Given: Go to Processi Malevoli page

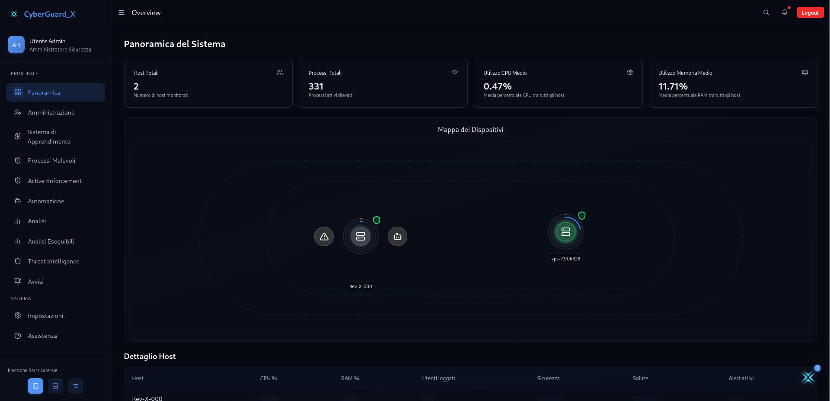Looking at the screenshot, I should 51,160.
